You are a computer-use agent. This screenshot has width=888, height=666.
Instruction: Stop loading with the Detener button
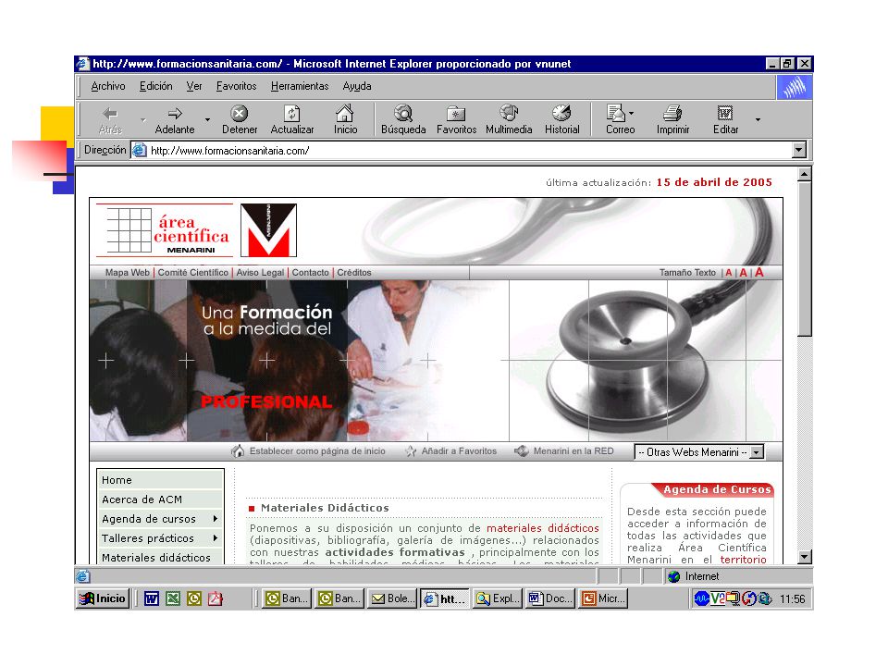tap(240, 120)
